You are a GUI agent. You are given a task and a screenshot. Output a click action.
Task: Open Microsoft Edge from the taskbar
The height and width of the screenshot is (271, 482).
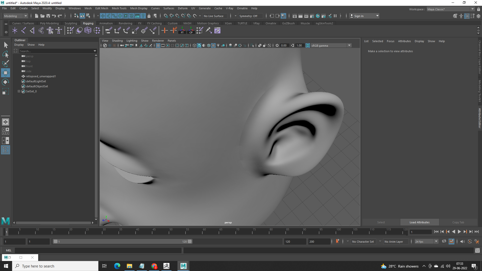pos(117,266)
